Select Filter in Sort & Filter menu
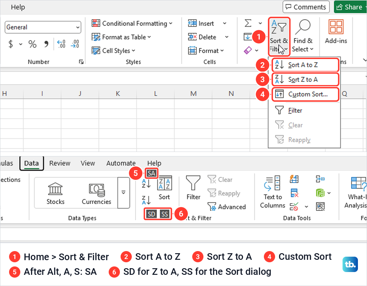The width and height of the screenshot is (367, 286). (304, 110)
